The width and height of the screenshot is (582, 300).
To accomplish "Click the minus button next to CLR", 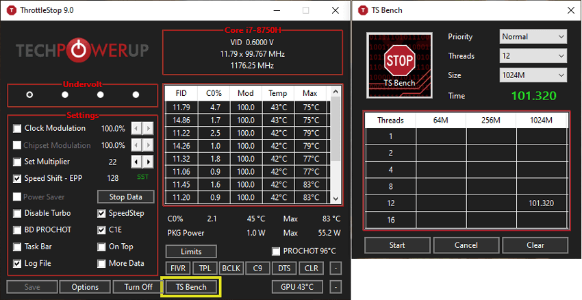I will pyautogui.click(x=335, y=268).
